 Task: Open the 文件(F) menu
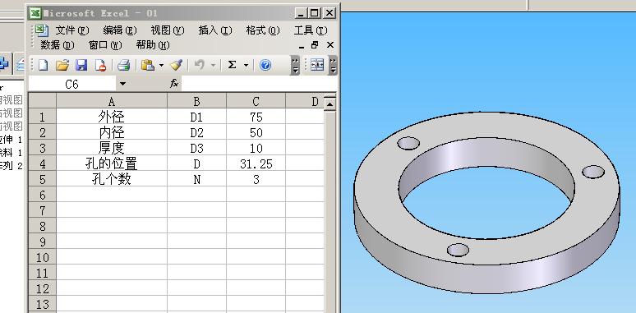pos(72,30)
